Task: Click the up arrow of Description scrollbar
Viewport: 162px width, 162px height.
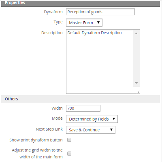Action: click(136, 33)
